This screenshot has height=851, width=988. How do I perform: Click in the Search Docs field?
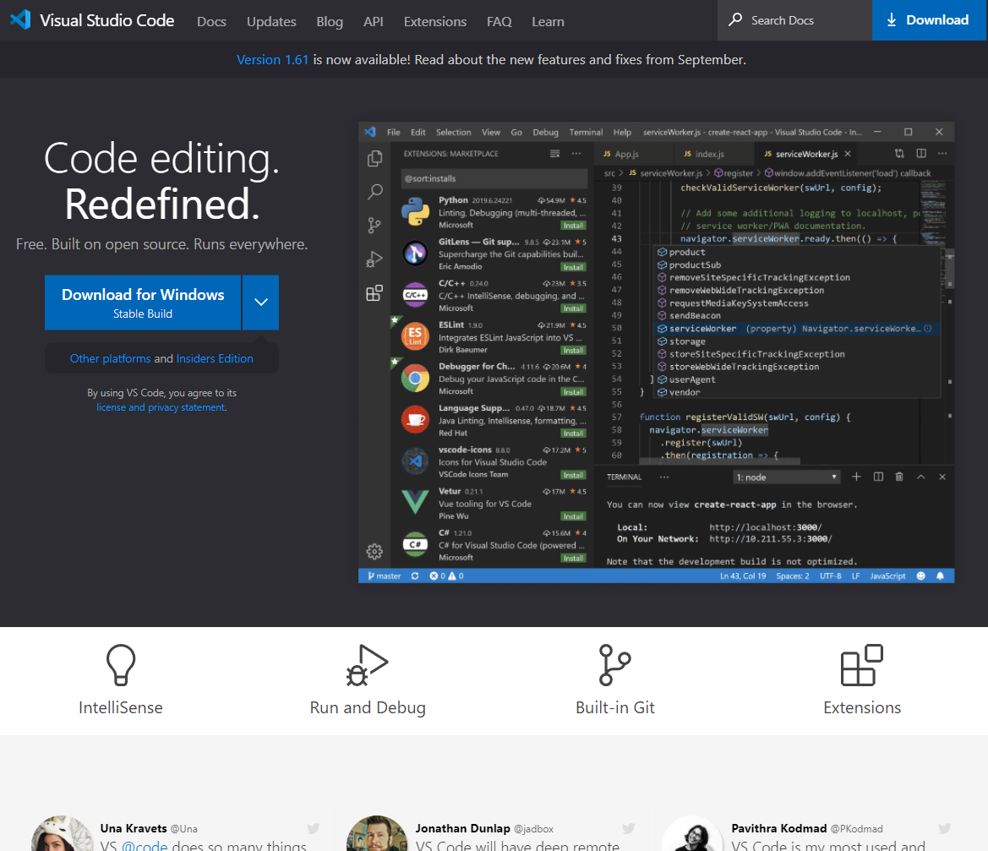click(x=794, y=20)
